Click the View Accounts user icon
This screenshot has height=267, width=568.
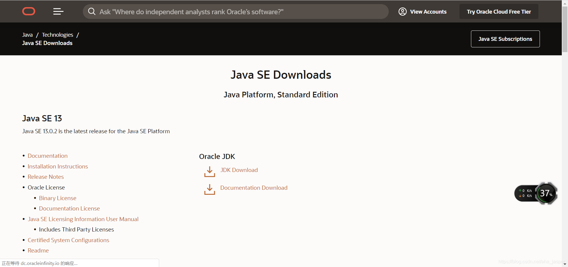tap(402, 12)
